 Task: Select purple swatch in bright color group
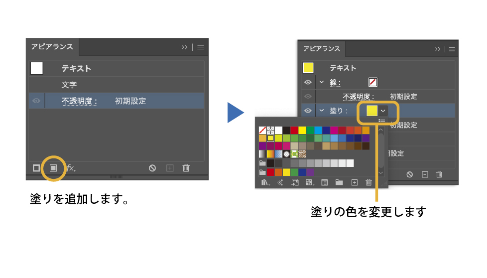point(310,172)
